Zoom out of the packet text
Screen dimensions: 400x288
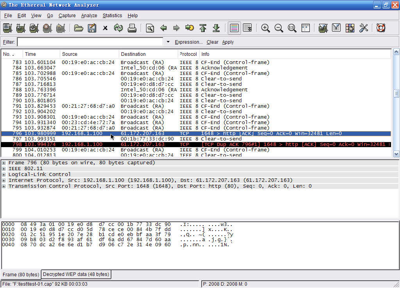(x=279, y=28)
